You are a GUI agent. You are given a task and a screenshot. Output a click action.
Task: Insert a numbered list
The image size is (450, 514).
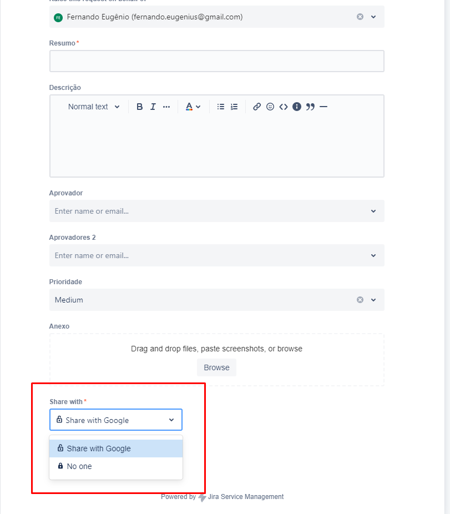[234, 107]
